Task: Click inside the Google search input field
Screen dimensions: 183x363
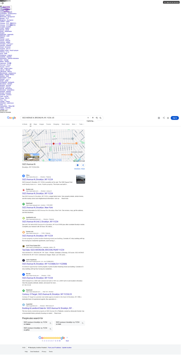Action: (x=53, y=118)
